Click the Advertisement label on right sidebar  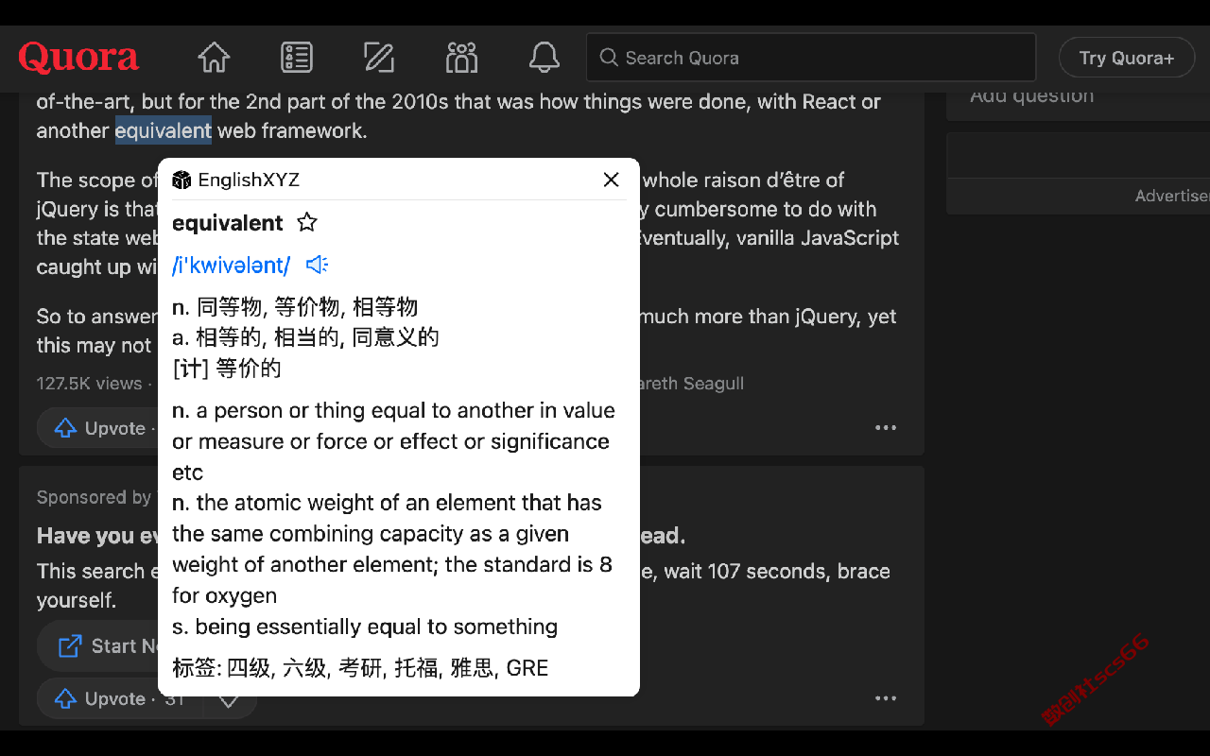1172,196
